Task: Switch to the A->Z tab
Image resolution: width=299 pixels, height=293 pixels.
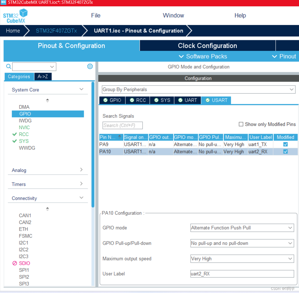Action: coord(43,76)
